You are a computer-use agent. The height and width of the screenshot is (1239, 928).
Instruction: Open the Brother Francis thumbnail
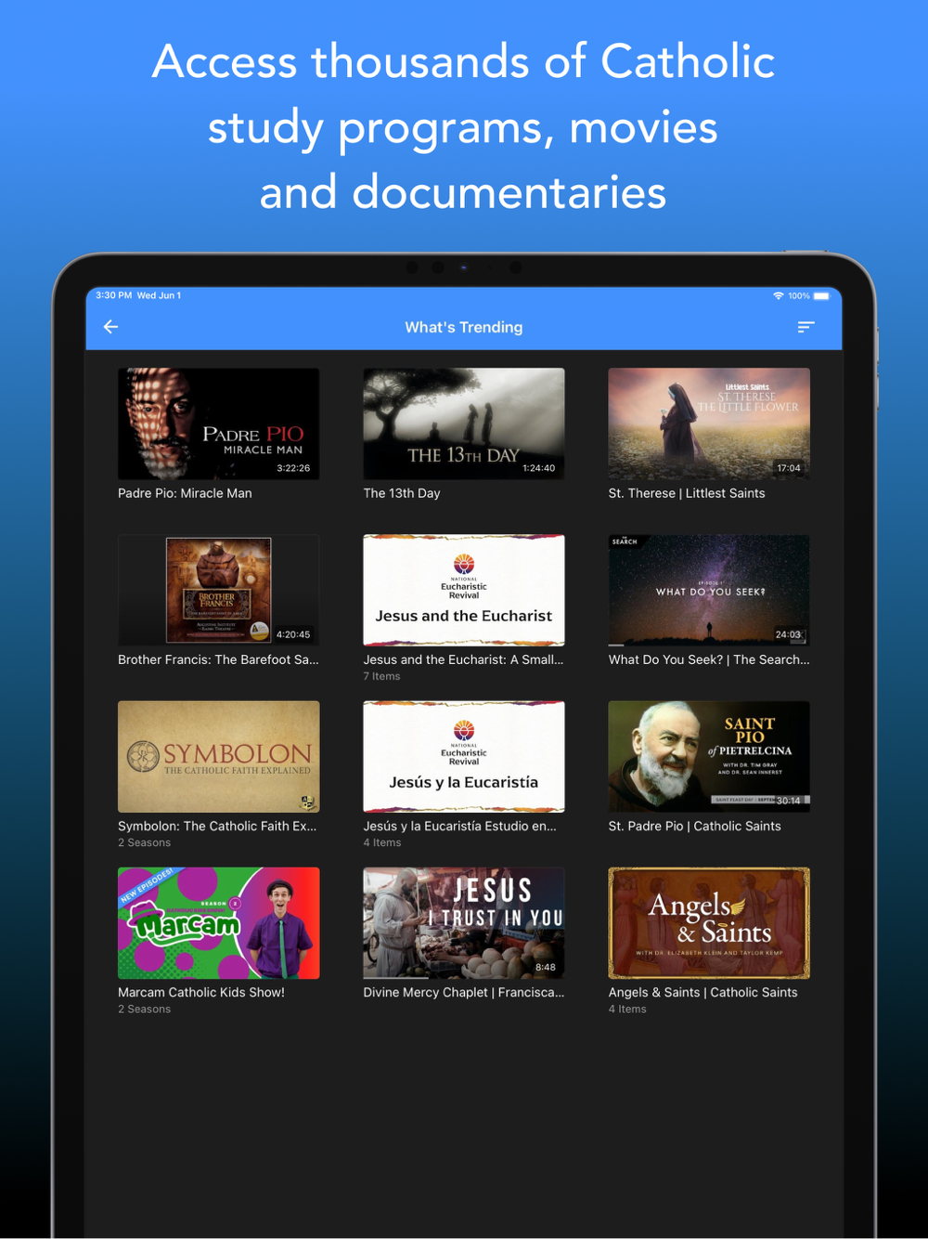click(x=218, y=590)
